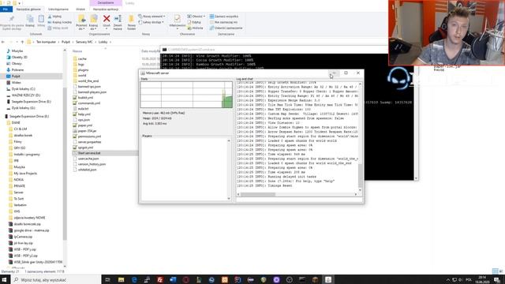
Task: Click Select all (Zaznacz wszystko)
Action: 224,17
